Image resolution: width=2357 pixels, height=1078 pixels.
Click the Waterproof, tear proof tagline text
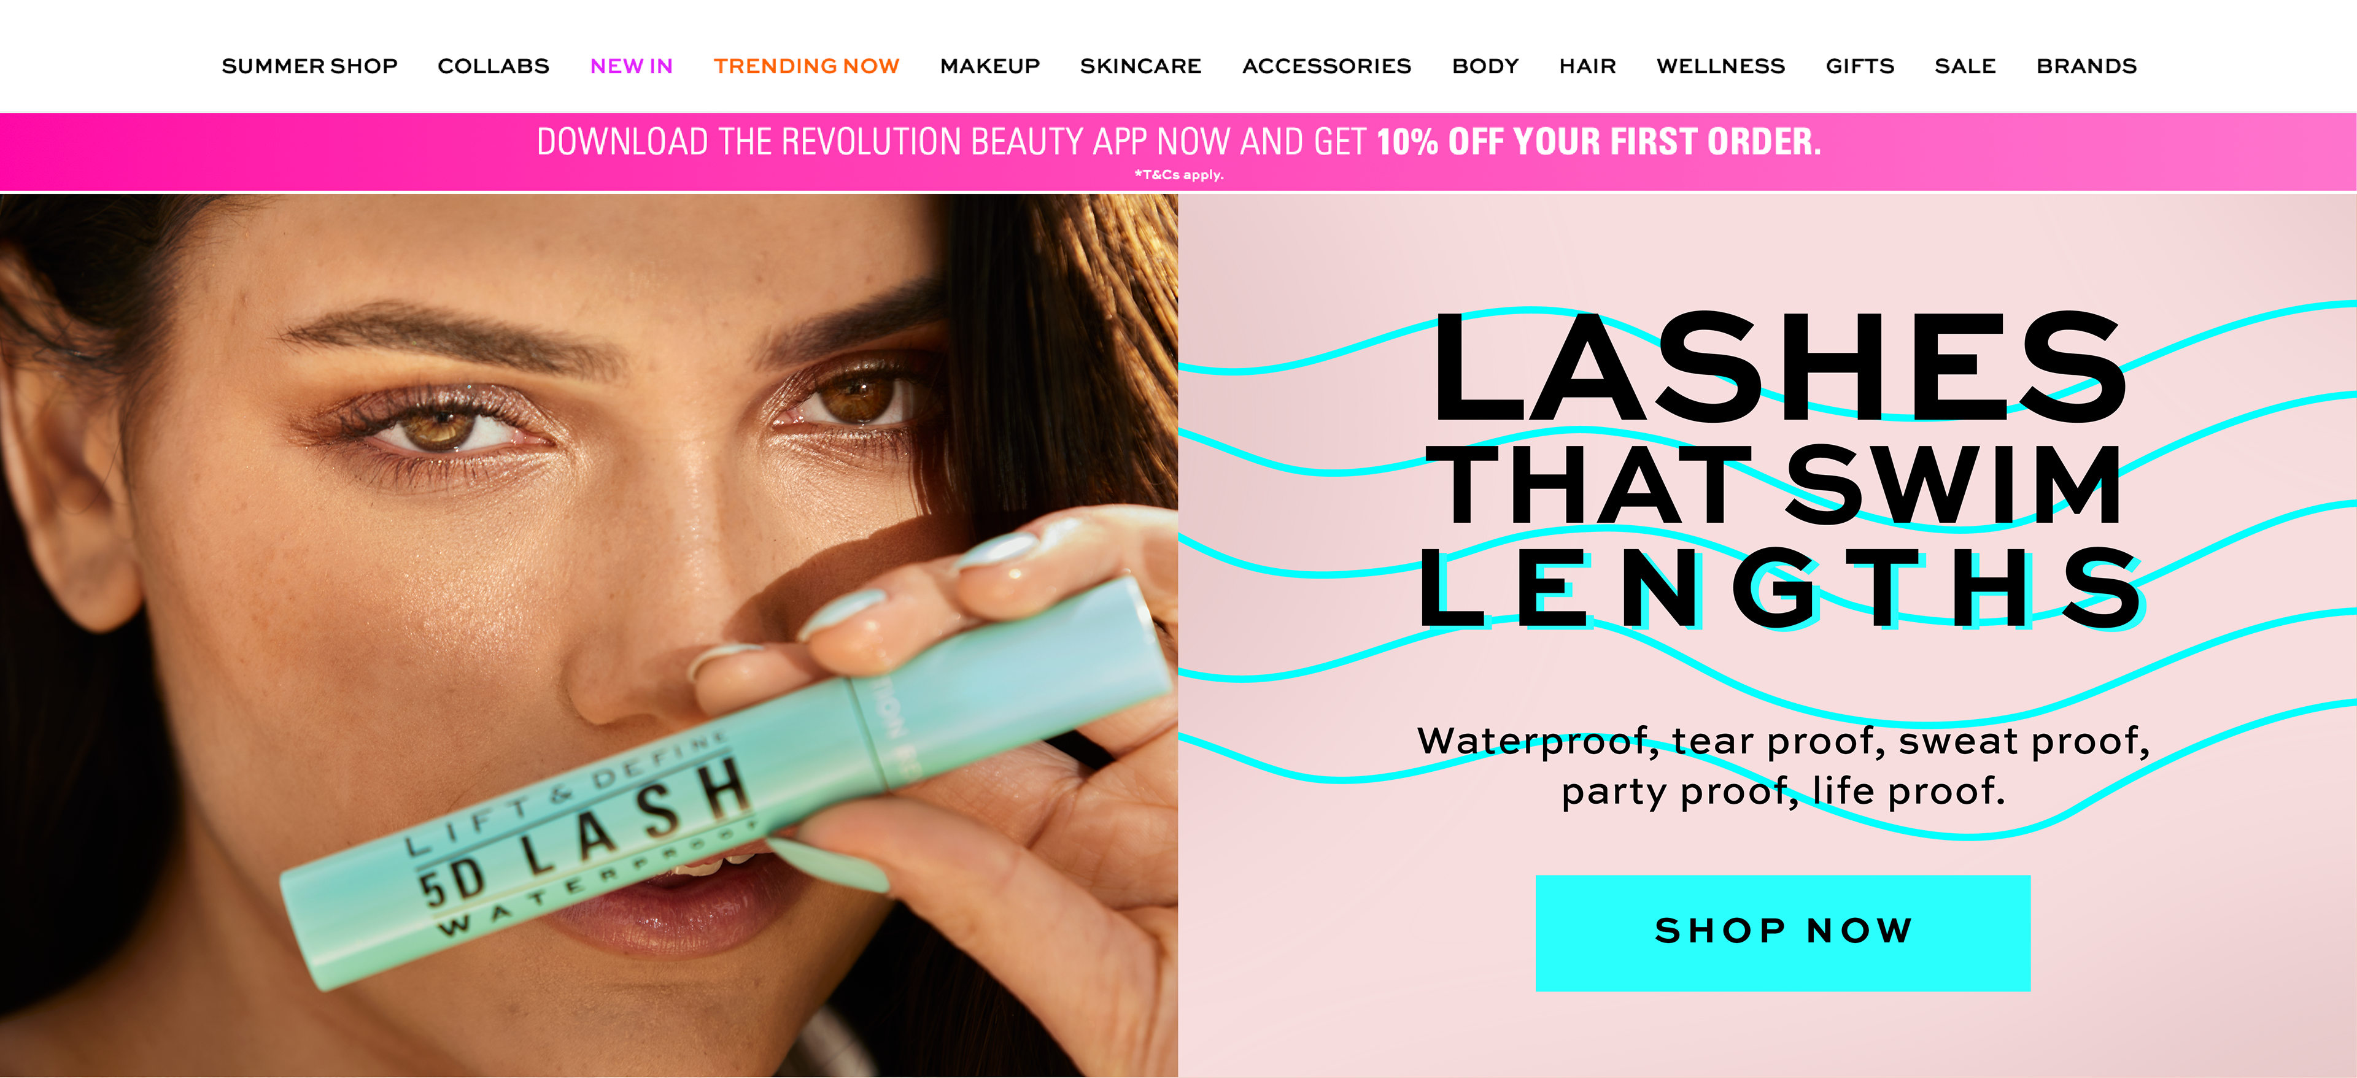1782,766
